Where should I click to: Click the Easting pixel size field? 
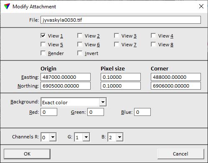pos(121,77)
